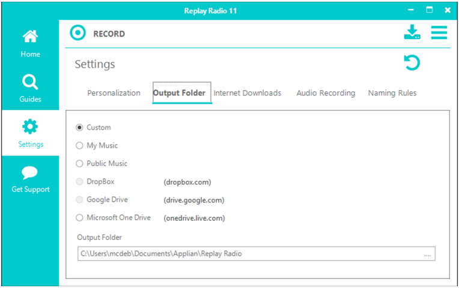Close the Replay Radio 11 window
The height and width of the screenshot is (288, 459).
click(x=448, y=10)
